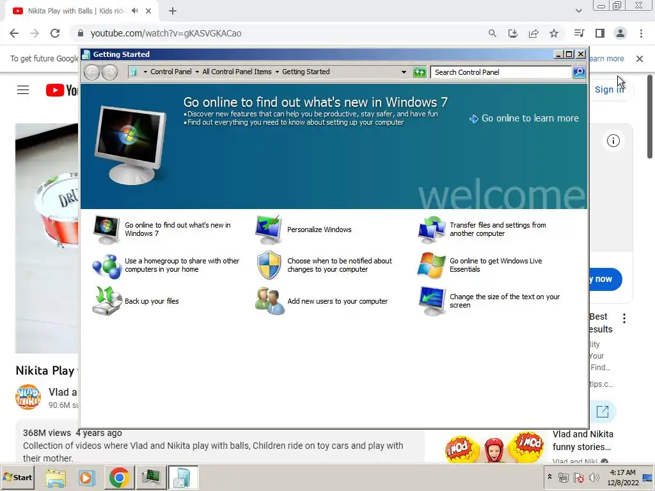Open the three-dot menu beside Best results
Screen dimensions: 655x491
click(624, 318)
